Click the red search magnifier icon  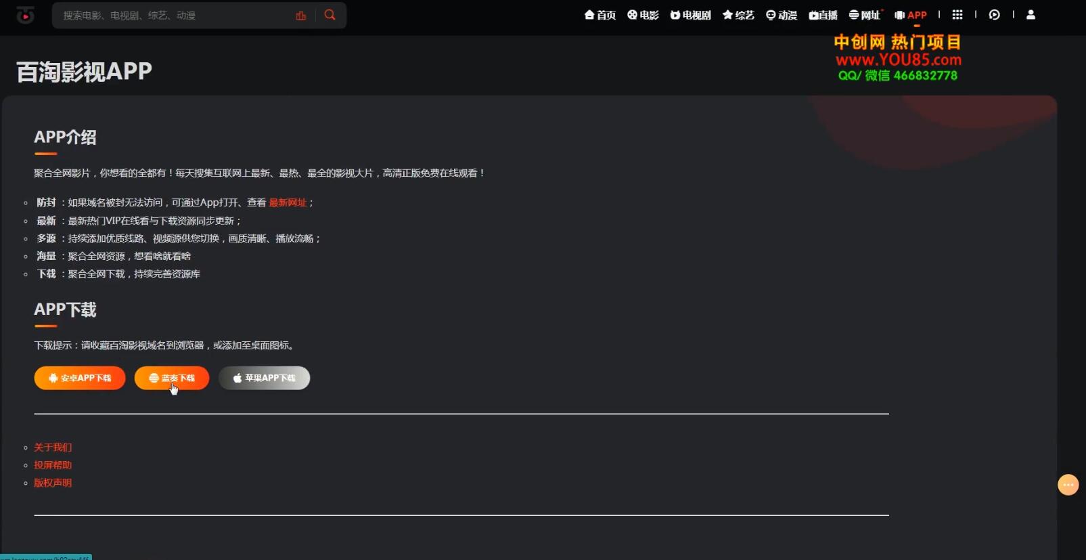(x=330, y=15)
